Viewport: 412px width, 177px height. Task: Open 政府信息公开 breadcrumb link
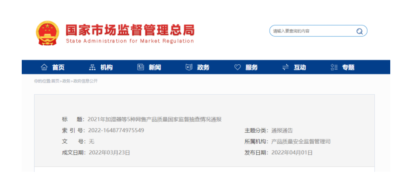point(85,81)
